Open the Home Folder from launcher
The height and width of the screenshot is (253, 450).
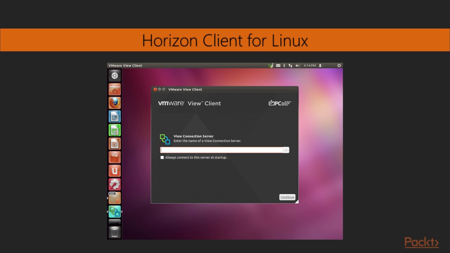[x=114, y=89]
